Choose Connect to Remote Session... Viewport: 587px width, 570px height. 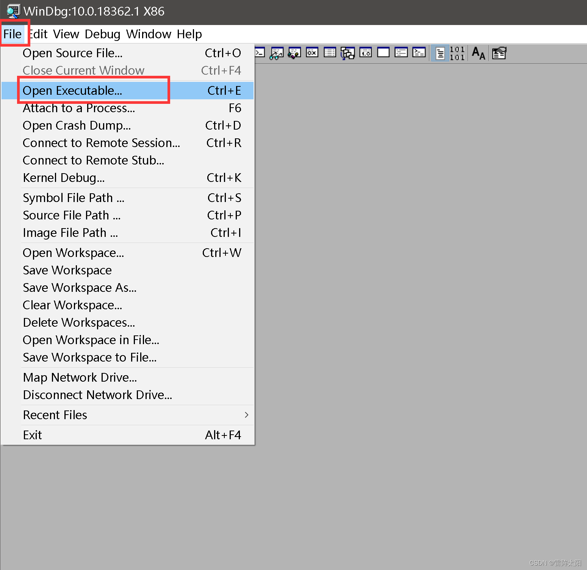click(127, 143)
